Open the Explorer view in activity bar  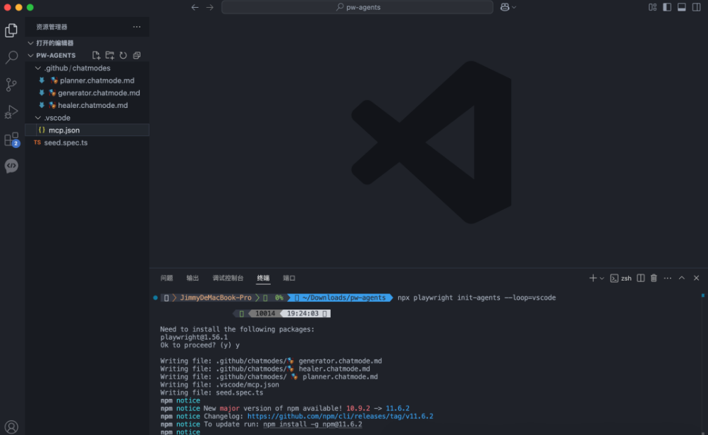click(x=11, y=30)
